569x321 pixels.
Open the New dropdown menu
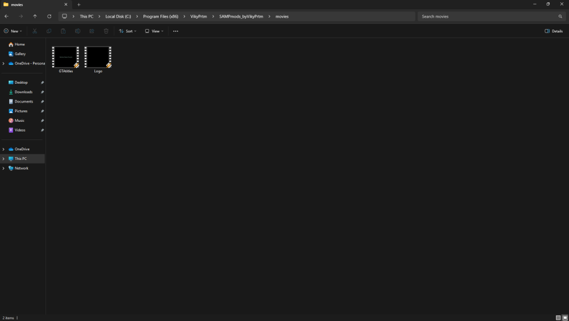click(13, 31)
